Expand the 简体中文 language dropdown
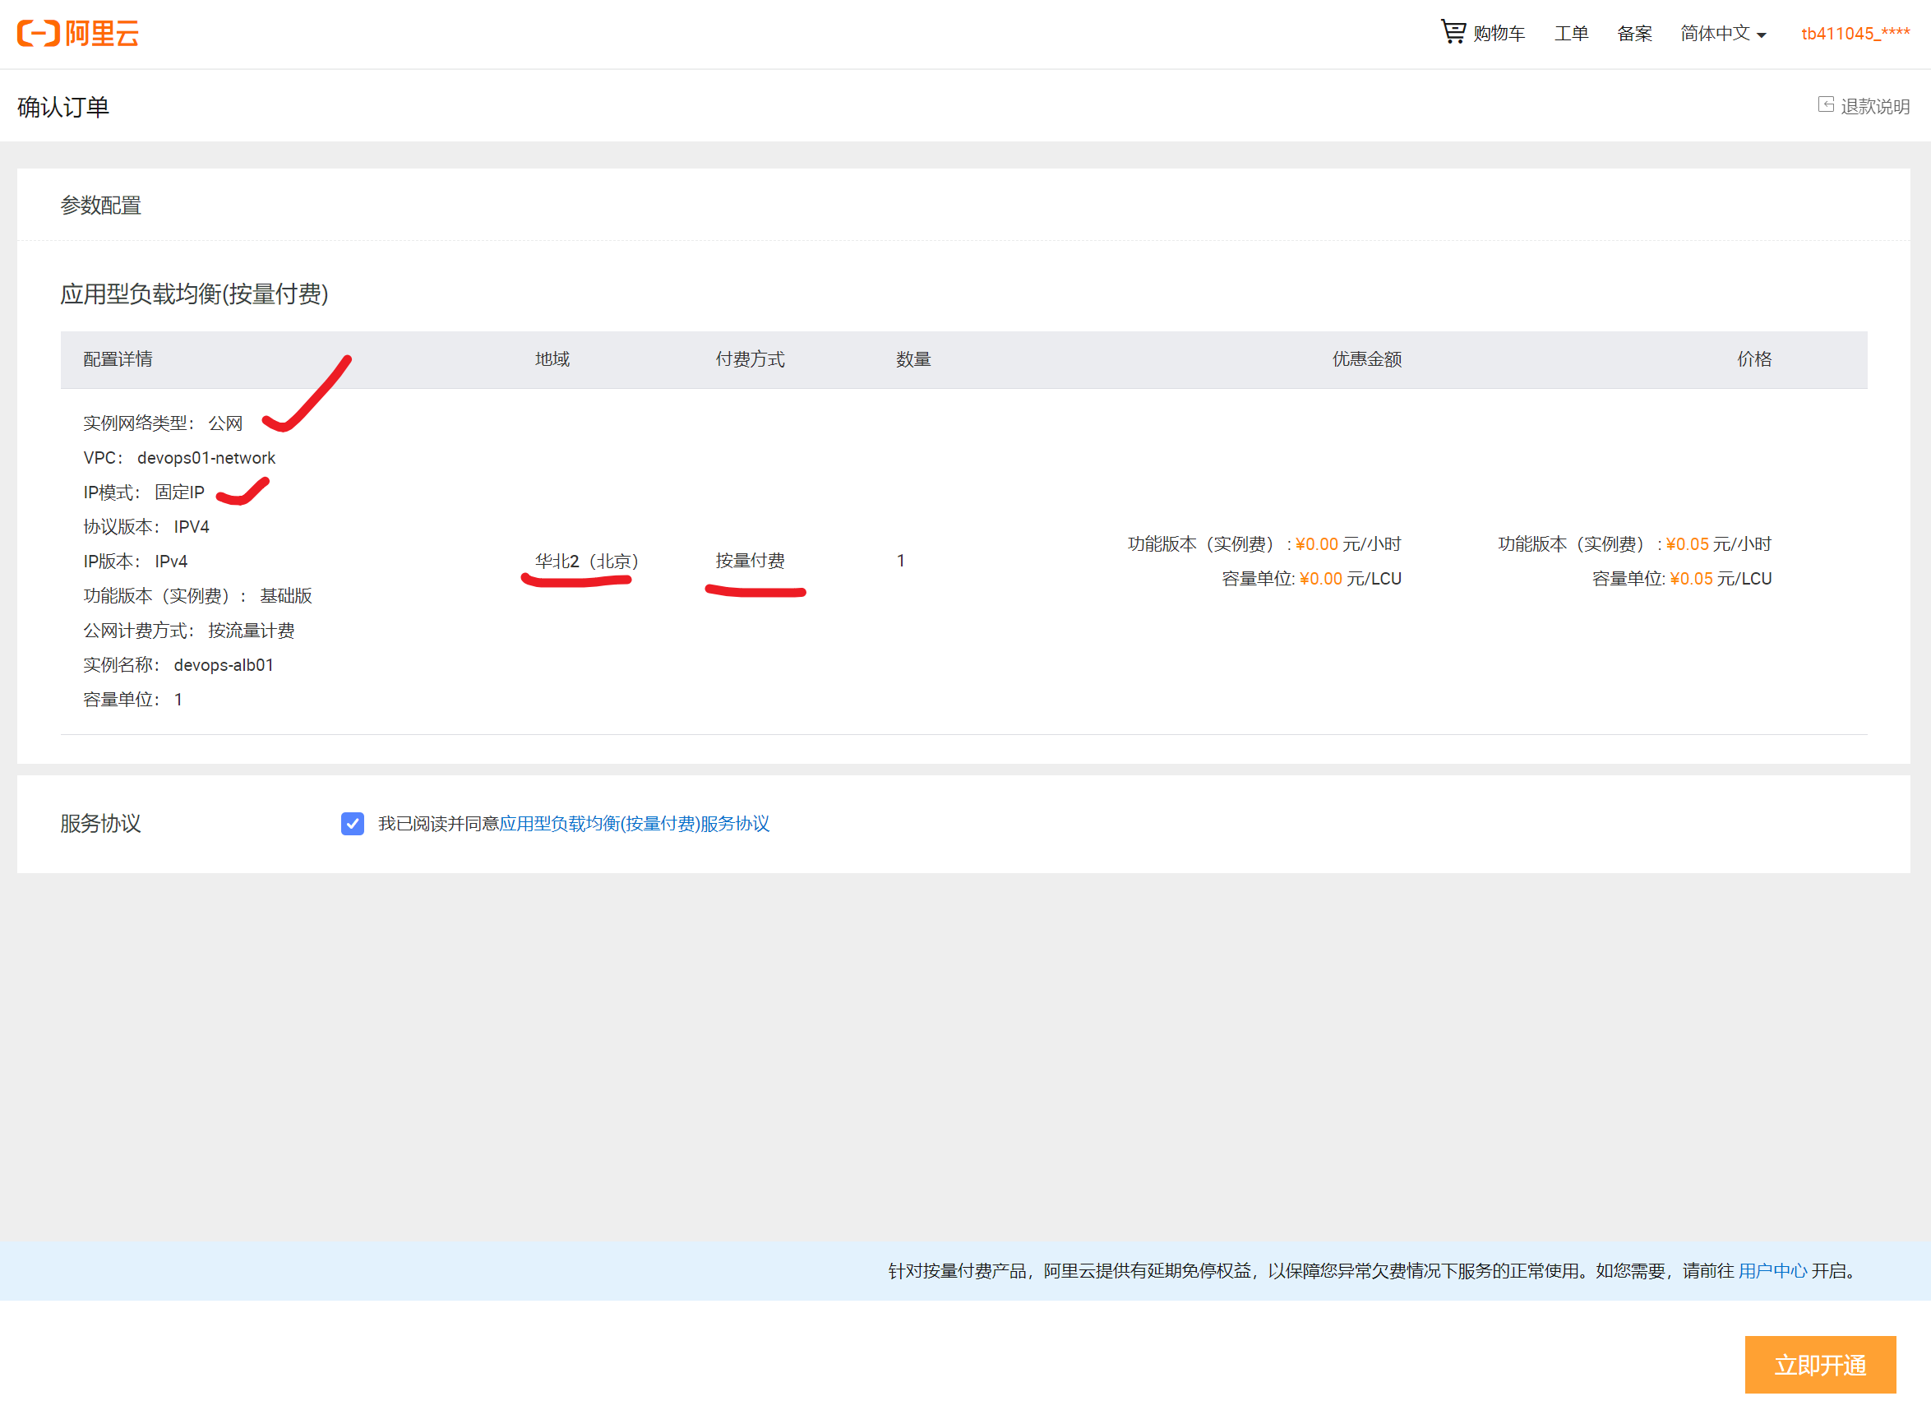Viewport: 1931px width, 1410px height. point(1723,33)
